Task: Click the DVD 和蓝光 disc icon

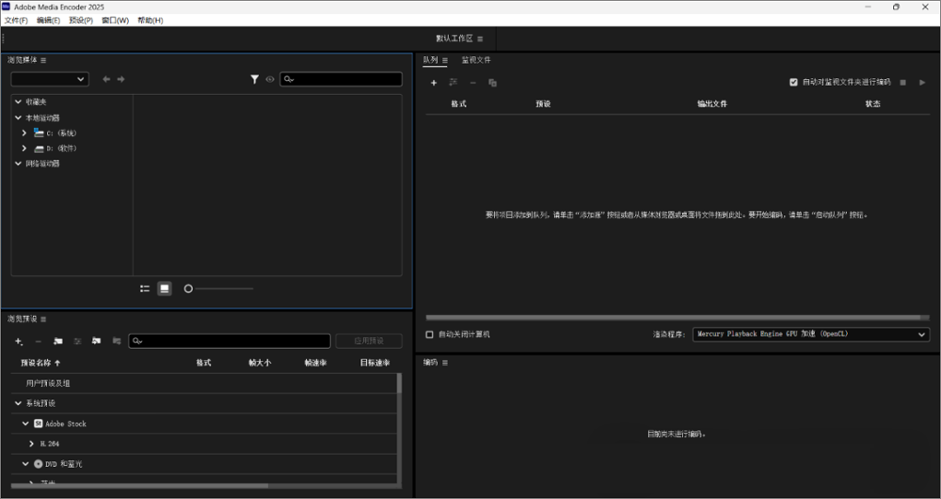Action: tap(39, 463)
